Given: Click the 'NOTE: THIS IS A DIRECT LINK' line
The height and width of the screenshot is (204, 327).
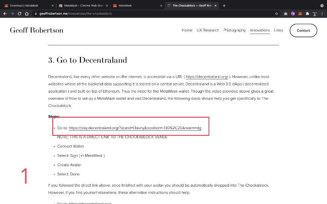Looking at the screenshot, I should tap(112, 137).
